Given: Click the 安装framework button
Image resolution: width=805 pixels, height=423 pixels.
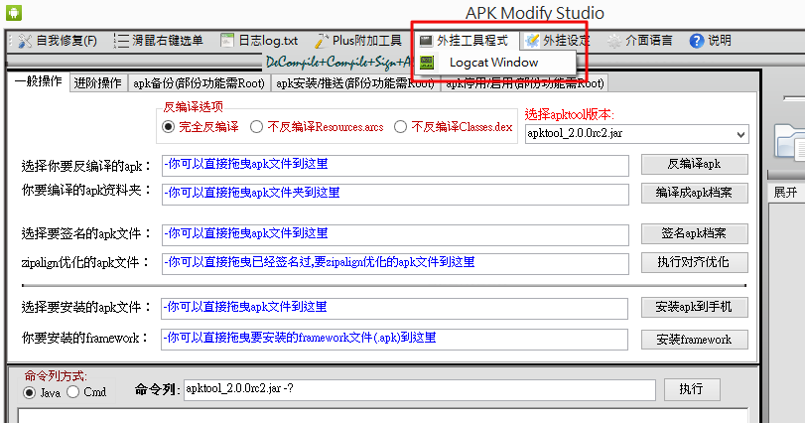Looking at the screenshot, I should pyautogui.click(x=694, y=340).
